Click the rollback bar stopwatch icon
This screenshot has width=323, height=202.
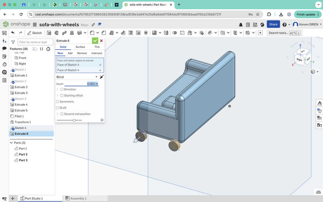click(x=48, y=49)
